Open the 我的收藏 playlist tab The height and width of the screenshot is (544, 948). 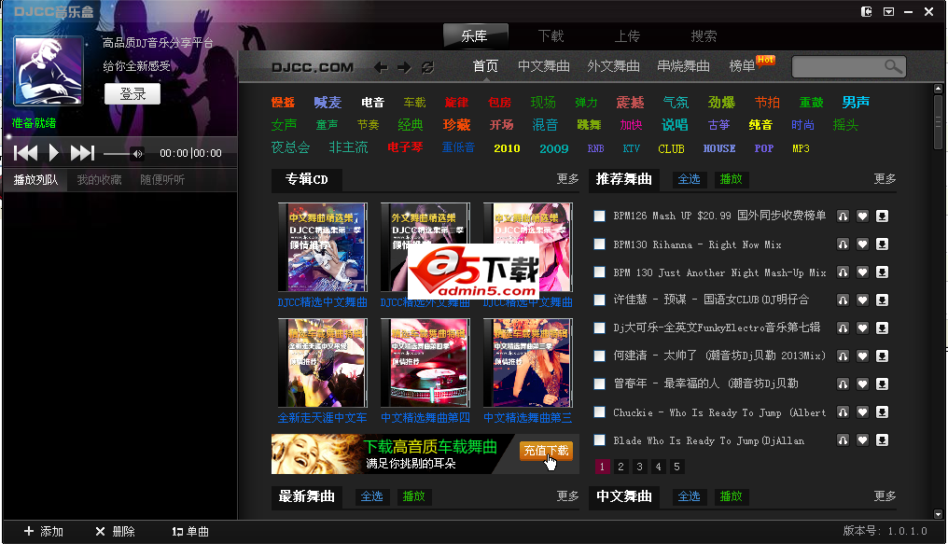99,179
